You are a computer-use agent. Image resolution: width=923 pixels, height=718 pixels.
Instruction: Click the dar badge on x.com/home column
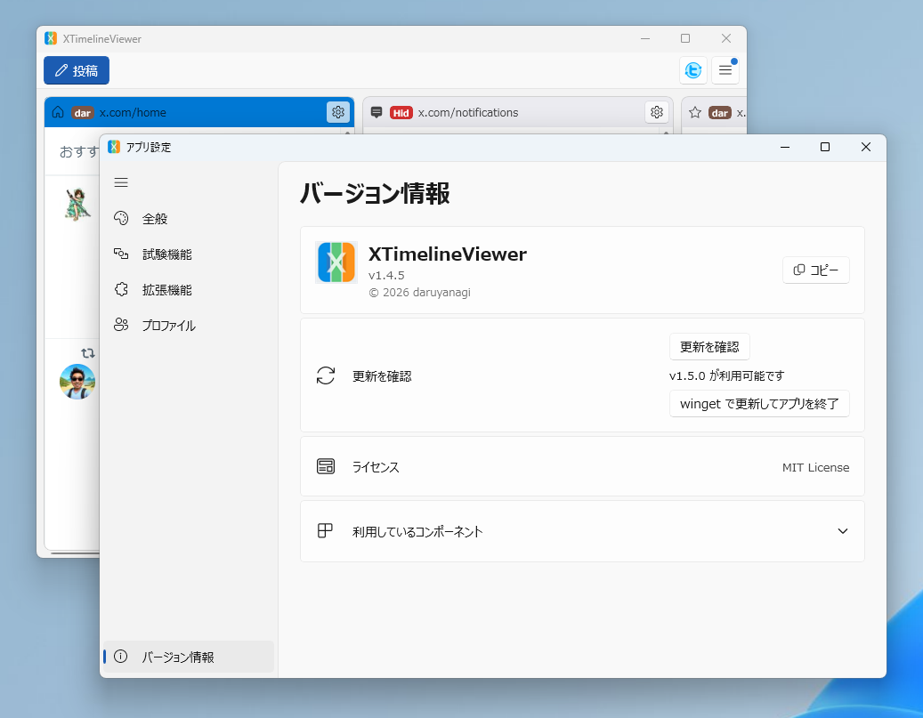pos(83,113)
